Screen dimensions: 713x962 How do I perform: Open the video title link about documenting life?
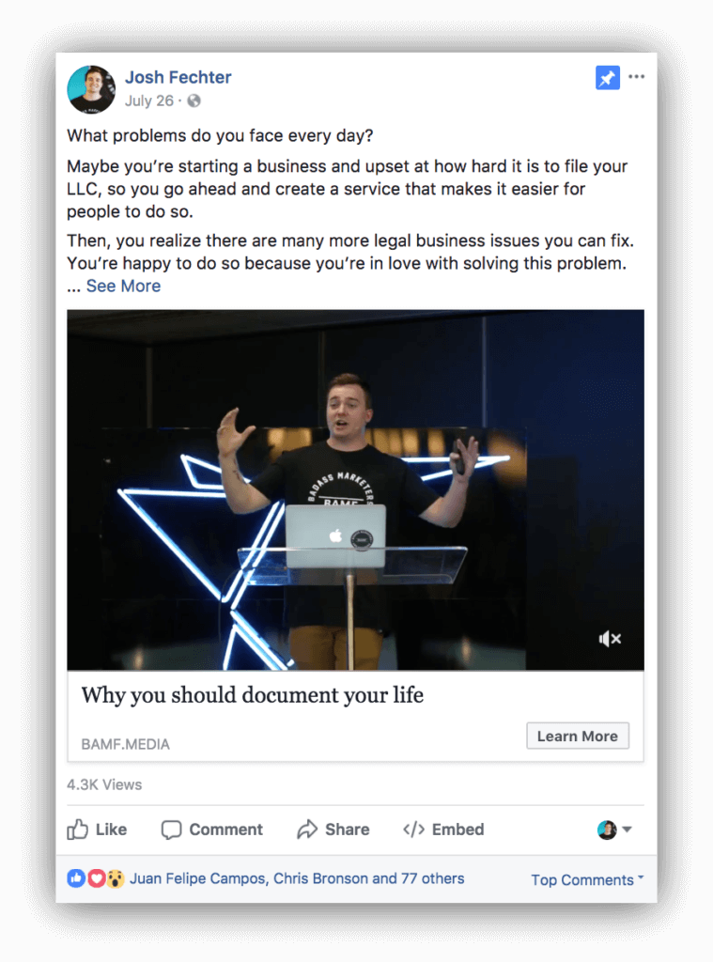click(252, 695)
